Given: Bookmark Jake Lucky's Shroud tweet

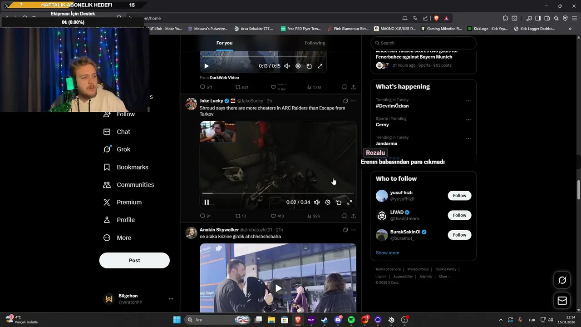Looking at the screenshot, I should point(345,216).
